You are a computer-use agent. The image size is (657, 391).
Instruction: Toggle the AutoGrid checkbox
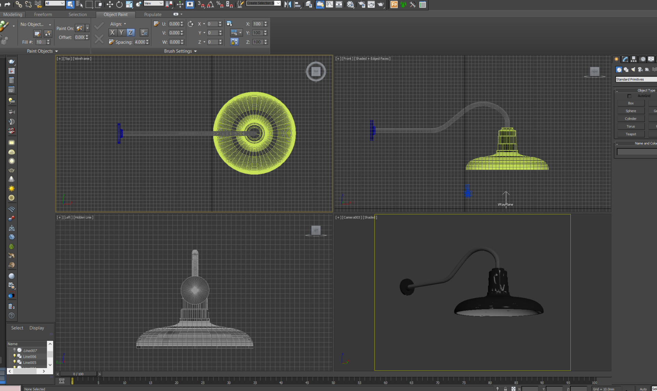[629, 96]
